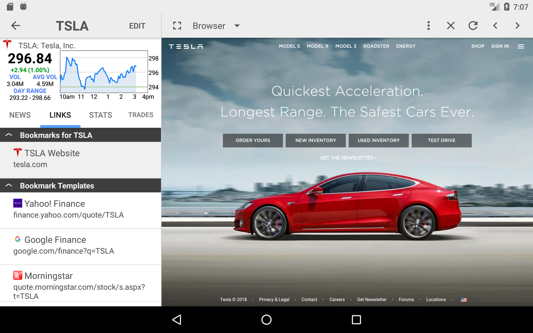Open ENERGY in Tesla nav
The width and height of the screenshot is (533, 333).
[x=406, y=46]
